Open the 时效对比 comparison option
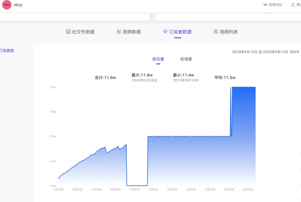The width and height of the screenshot is (301, 202). coord(275,5)
